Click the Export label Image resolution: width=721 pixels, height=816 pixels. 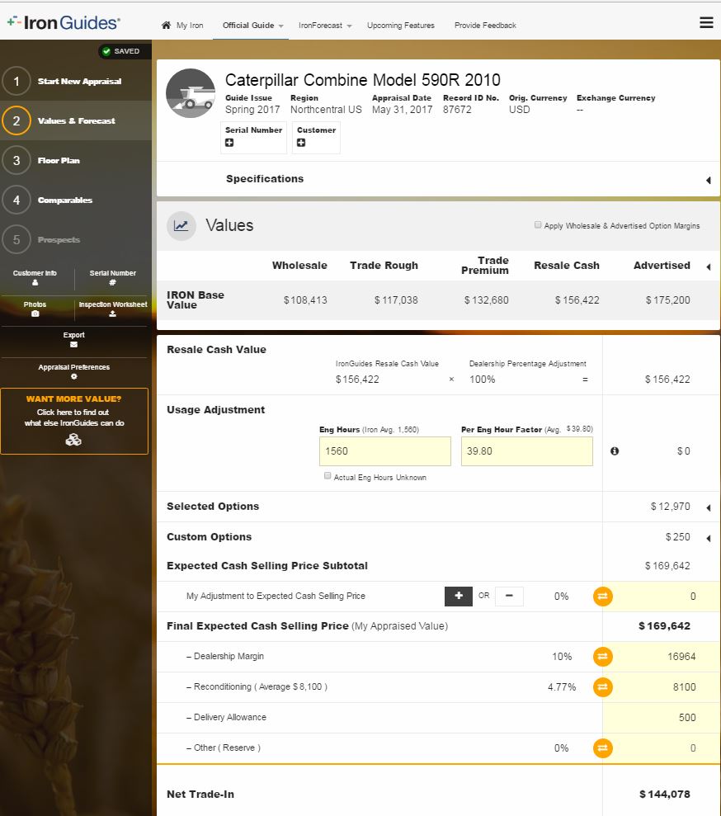click(74, 335)
